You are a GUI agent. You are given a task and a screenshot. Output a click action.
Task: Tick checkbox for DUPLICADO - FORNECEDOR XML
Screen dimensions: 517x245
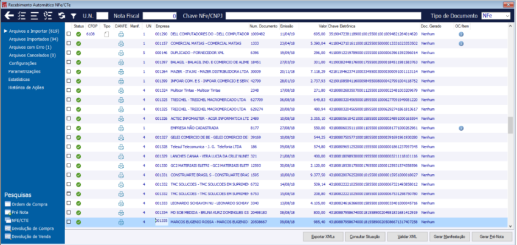coord(69,52)
